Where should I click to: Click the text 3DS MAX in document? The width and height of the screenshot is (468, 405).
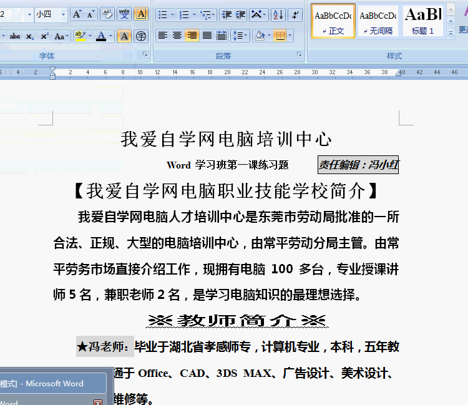click(243, 373)
